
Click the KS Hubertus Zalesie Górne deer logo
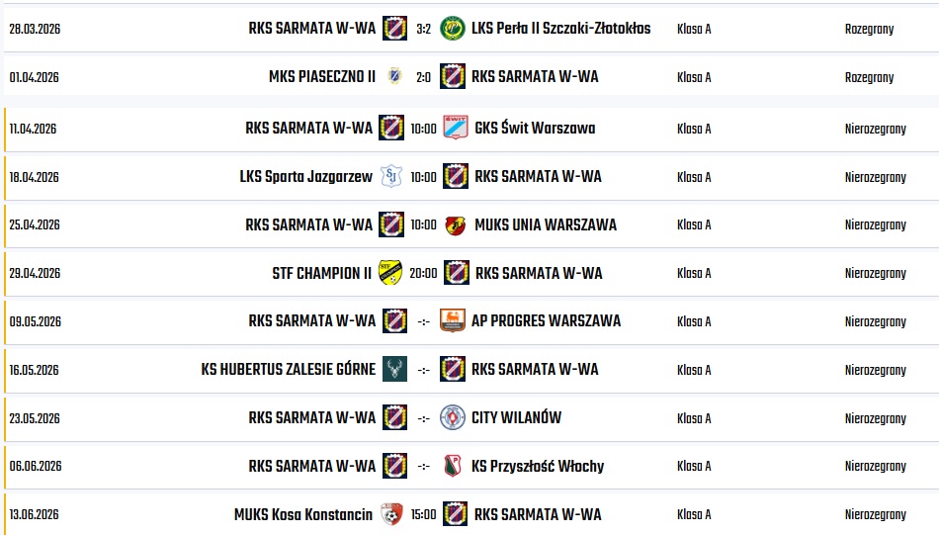coord(394,369)
